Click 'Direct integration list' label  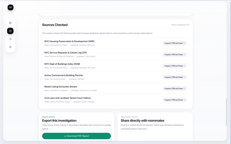pos(180,25)
